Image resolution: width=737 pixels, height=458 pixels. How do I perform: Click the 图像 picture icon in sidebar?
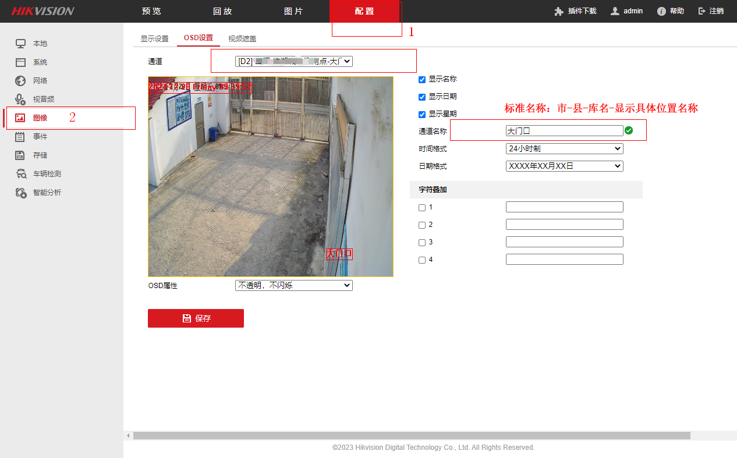tap(20, 118)
